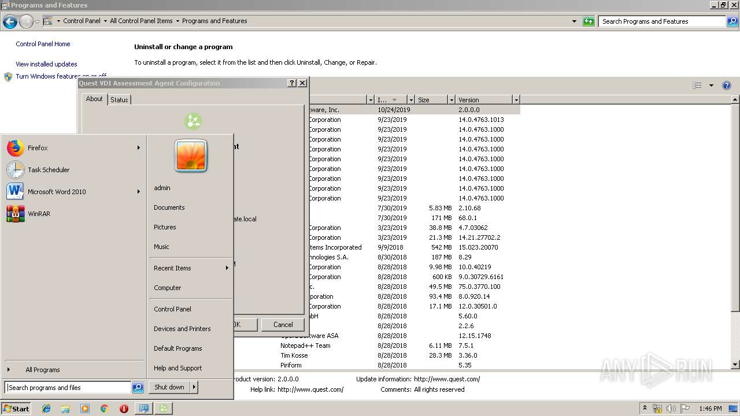Open Action Center flag tray icon

[685, 408]
